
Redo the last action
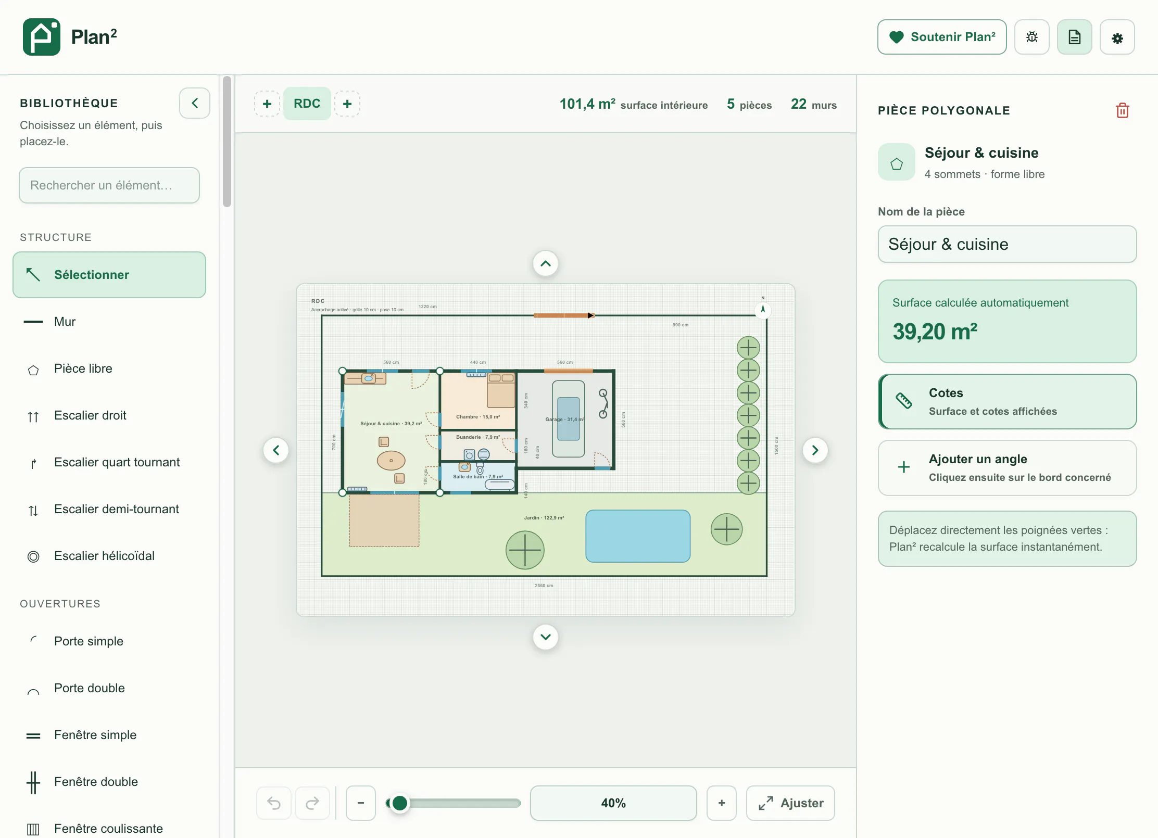tap(312, 803)
